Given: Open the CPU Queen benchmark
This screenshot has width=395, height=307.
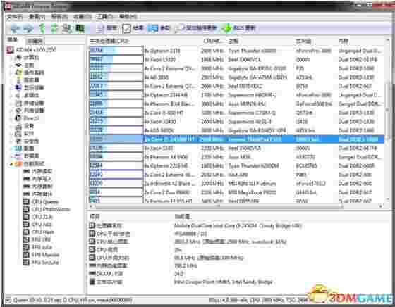Looking at the screenshot, I should [41, 201].
